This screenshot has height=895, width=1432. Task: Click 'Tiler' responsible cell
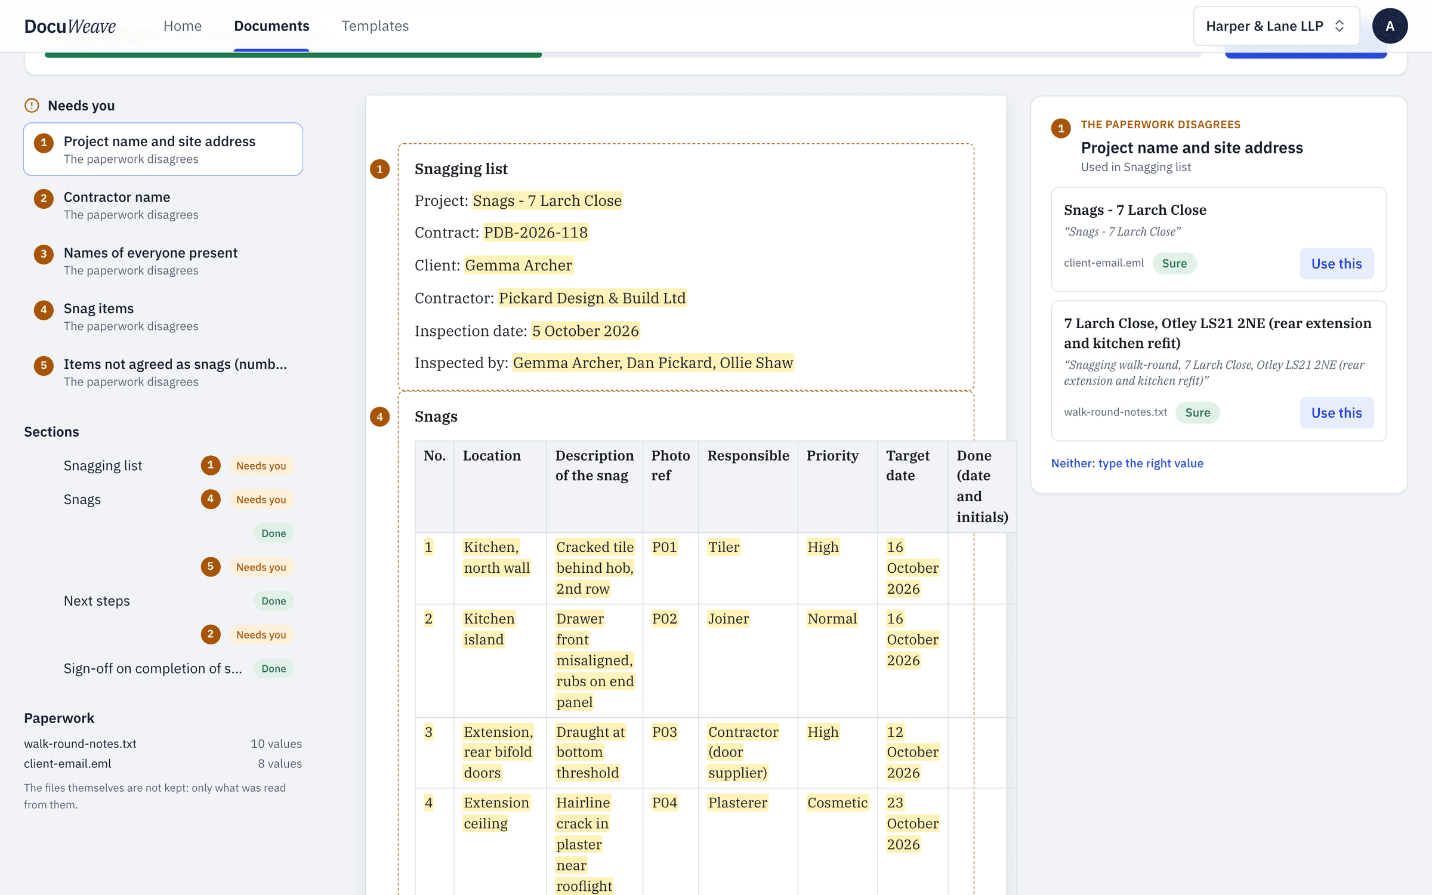click(x=724, y=547)
